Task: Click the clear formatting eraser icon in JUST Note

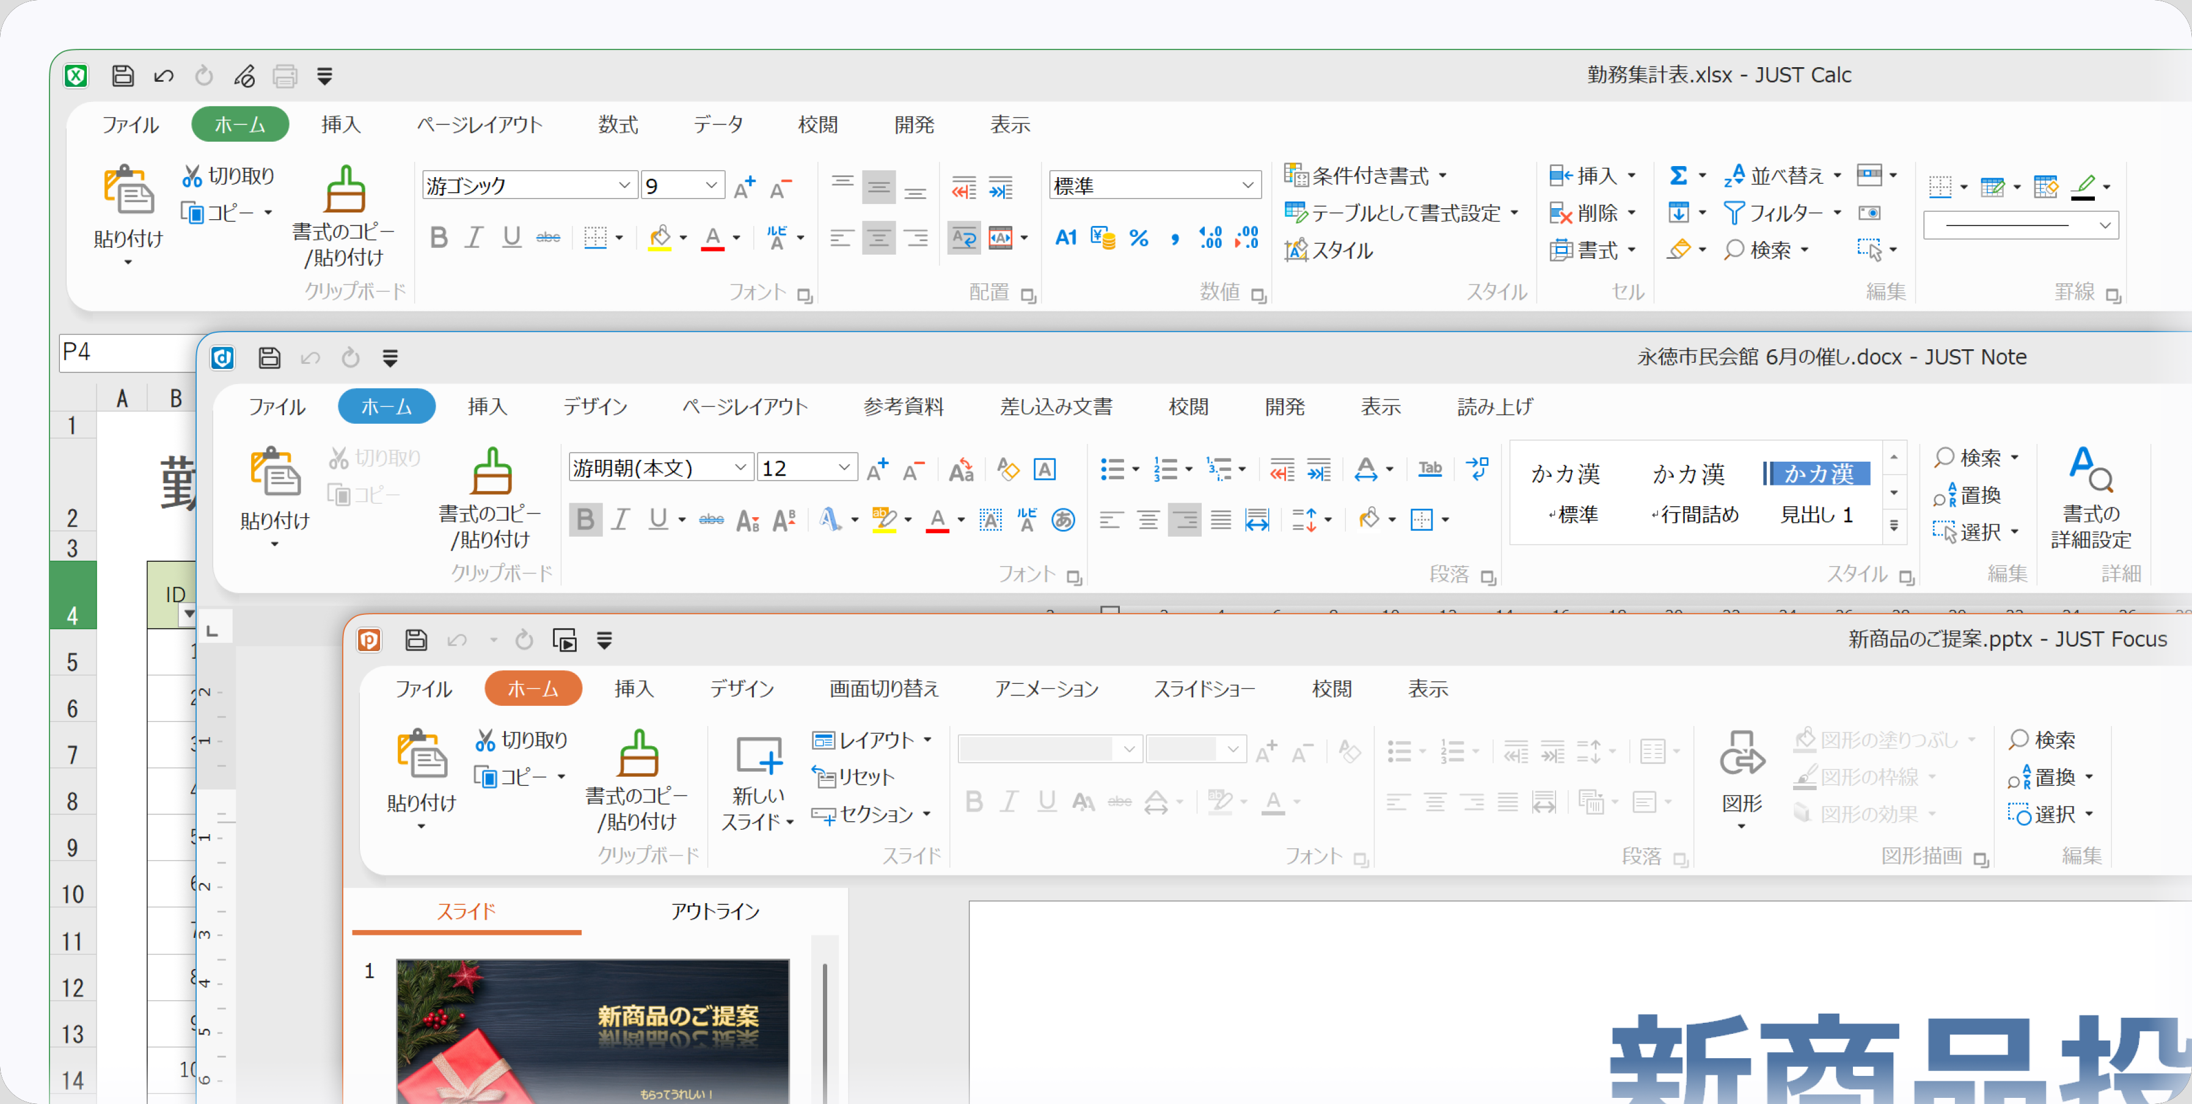Action: tap(1009, 468)
